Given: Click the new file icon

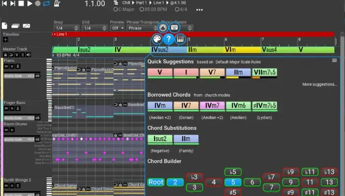Looking at the screenshot, I should [x=5, y=25].
